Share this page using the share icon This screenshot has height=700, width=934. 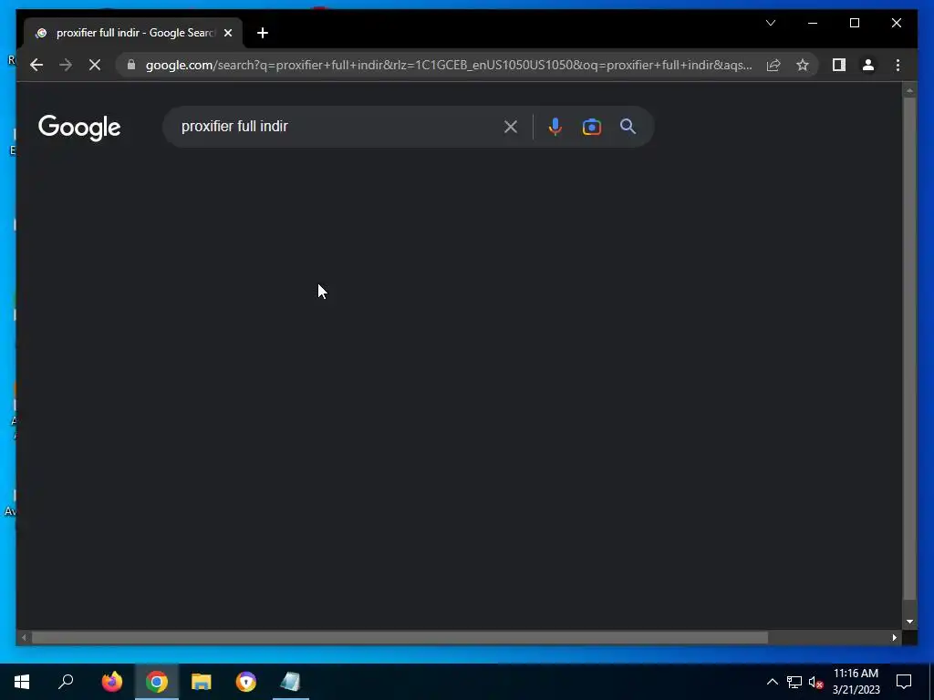pos(773,65)
